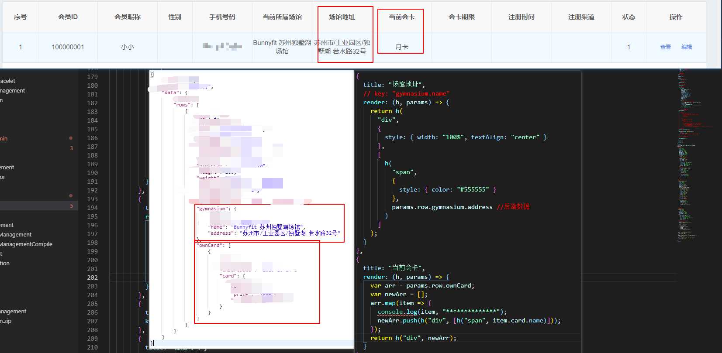722x353 pixels.
Task: Click the nickname cell 小小
Action: [128, 47]
